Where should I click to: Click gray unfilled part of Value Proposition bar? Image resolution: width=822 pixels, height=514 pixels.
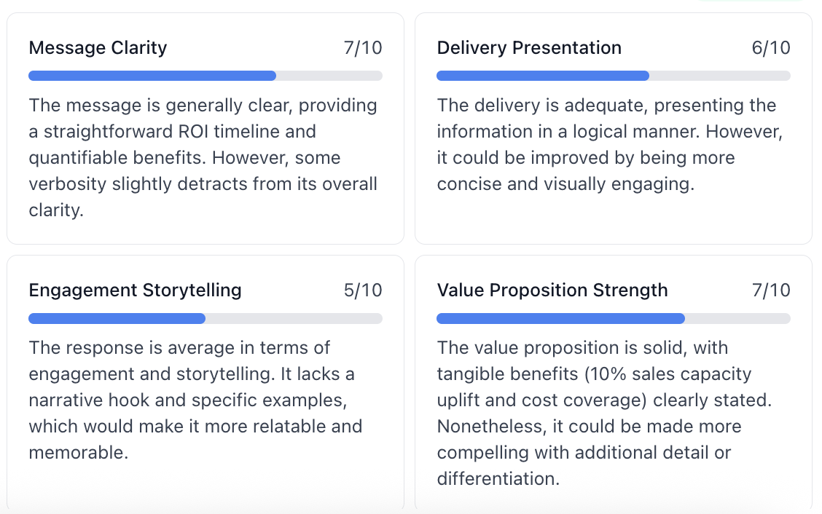(x=737, y=318)
